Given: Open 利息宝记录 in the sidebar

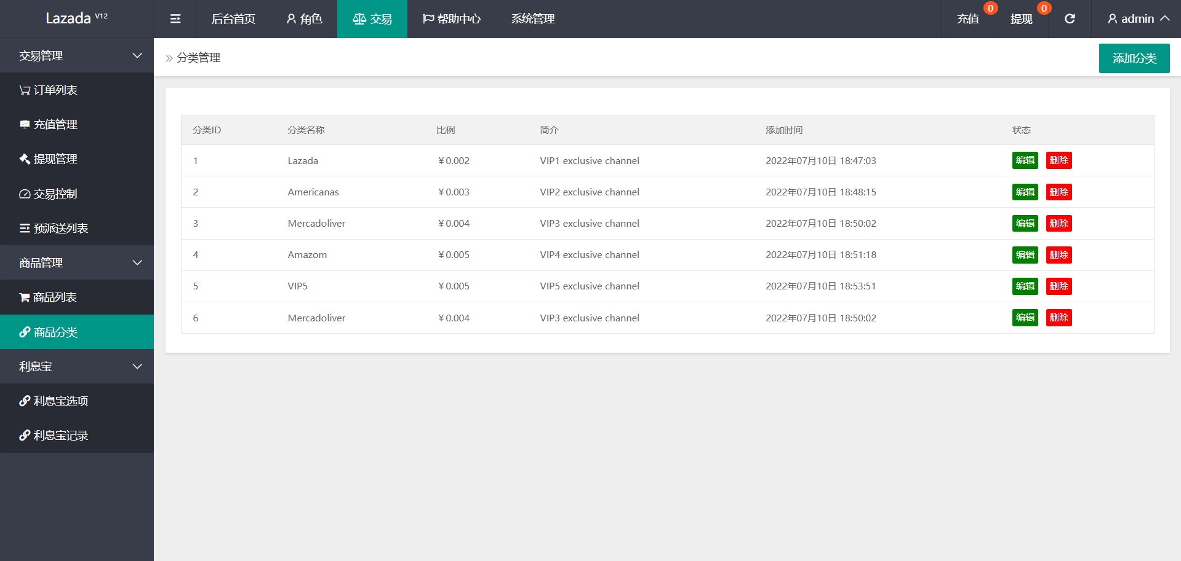Looking at the screenshot, I should click(77, 435).
